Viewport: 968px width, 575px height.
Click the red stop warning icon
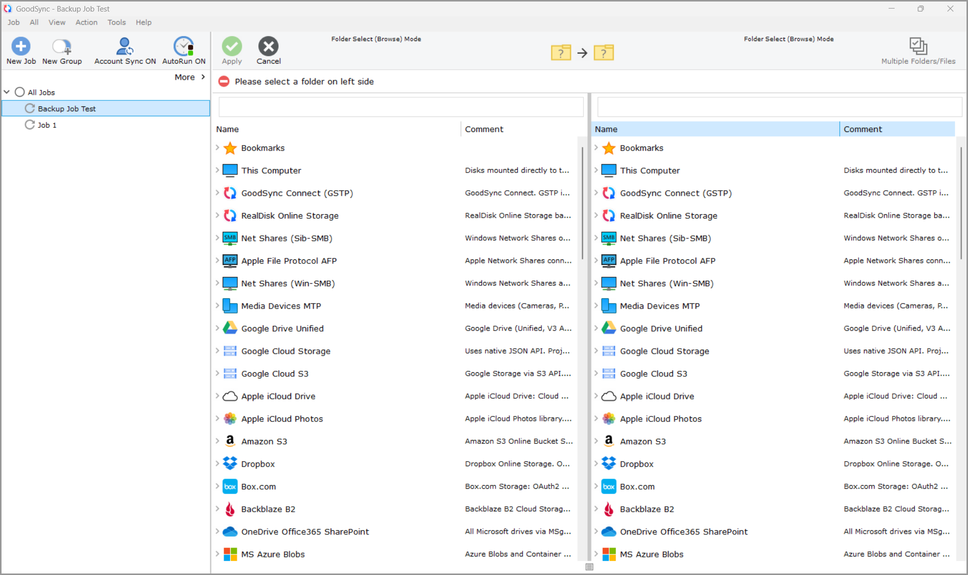click(x=224, y=81)
